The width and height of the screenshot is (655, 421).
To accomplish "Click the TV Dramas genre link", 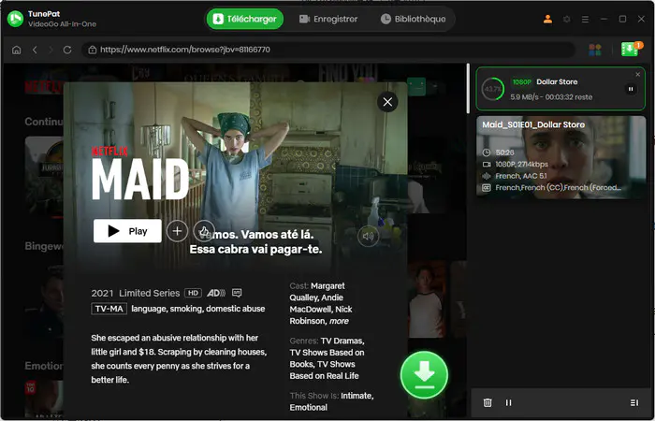I will 342,341.
